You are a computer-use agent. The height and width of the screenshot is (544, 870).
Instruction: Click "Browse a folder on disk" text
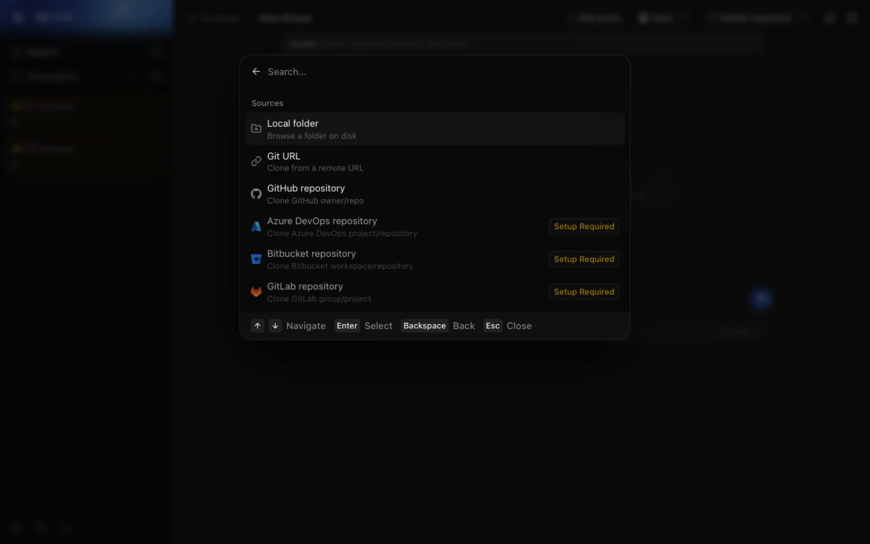pos(312,136)
